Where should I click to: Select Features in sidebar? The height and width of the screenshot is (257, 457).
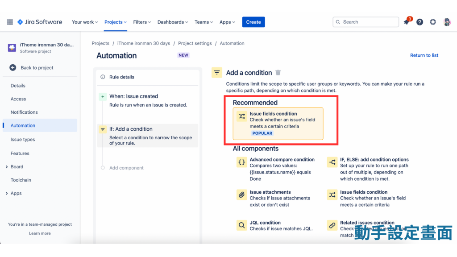[40, 153]
